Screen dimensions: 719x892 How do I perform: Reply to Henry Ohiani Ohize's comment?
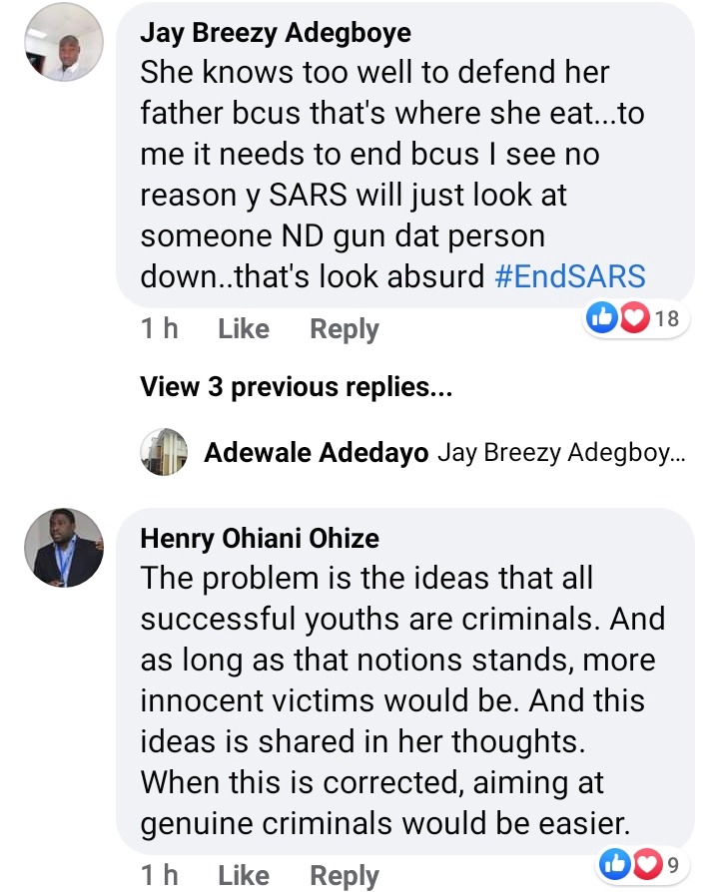click(x=344, y=875)
